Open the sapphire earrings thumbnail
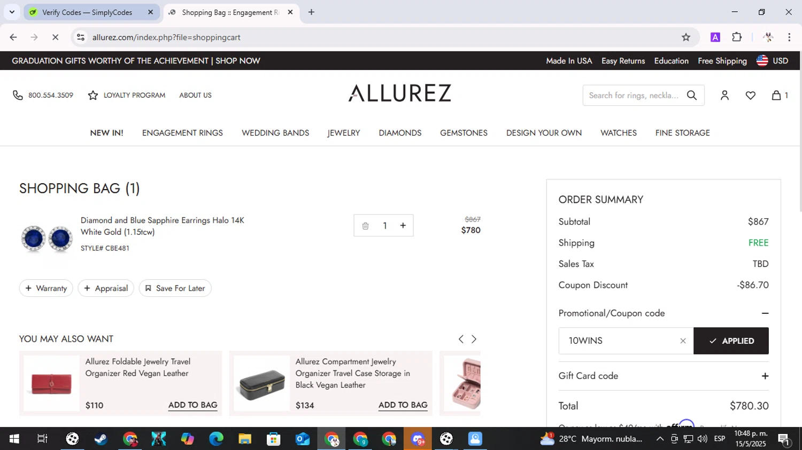Viewport: 802px width, 450px height. [x=47, y=239]
